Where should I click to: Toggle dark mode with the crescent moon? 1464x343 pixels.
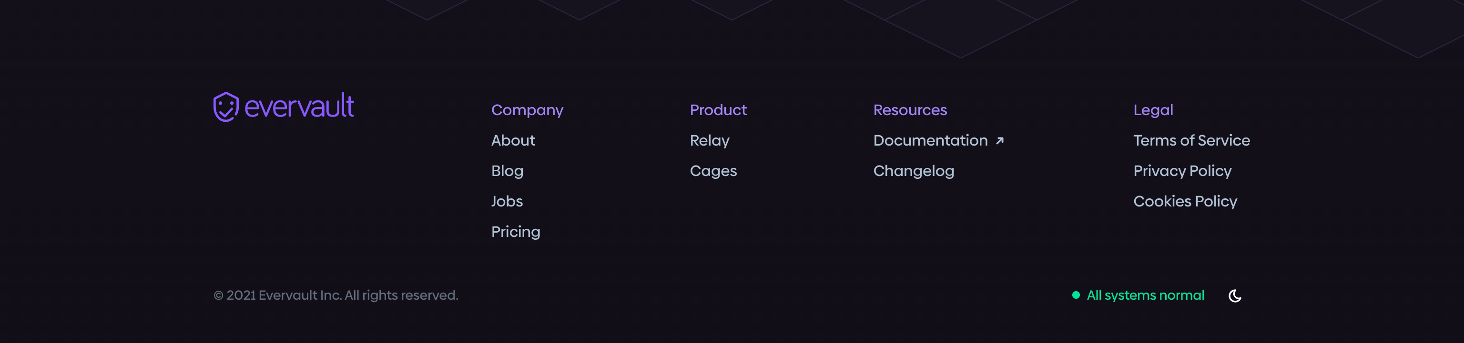coord(1234,295)
